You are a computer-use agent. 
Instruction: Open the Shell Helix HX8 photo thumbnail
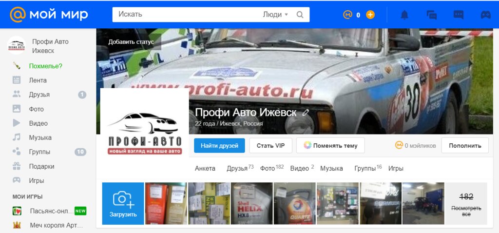[252, 203]
